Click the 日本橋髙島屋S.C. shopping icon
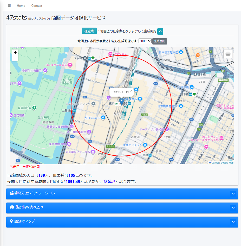Screen dimensions: 241x246 click(x=181, y=106)
